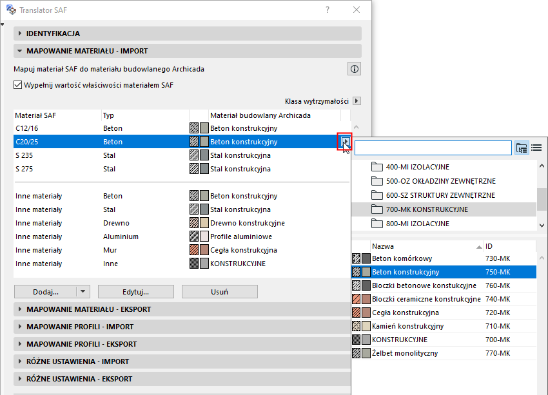This screenshot has height=395, width=548.
Task: Select Inne materiały Aluminium row
Action: pos(182,236)
